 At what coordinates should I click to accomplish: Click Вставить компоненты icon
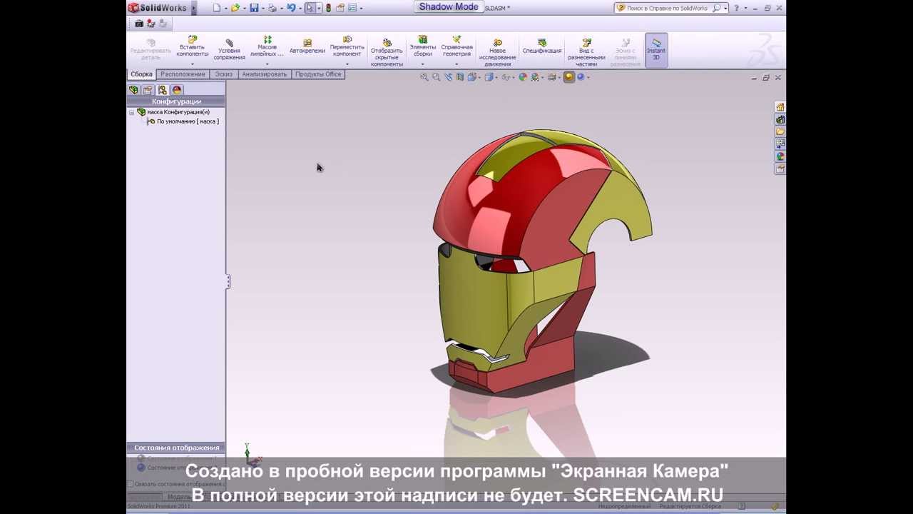pyautogui.click(x=193, y=47)
